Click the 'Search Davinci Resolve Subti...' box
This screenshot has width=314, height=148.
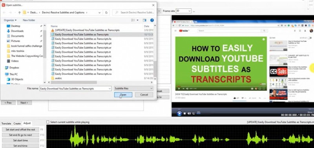tap(133, 13)
